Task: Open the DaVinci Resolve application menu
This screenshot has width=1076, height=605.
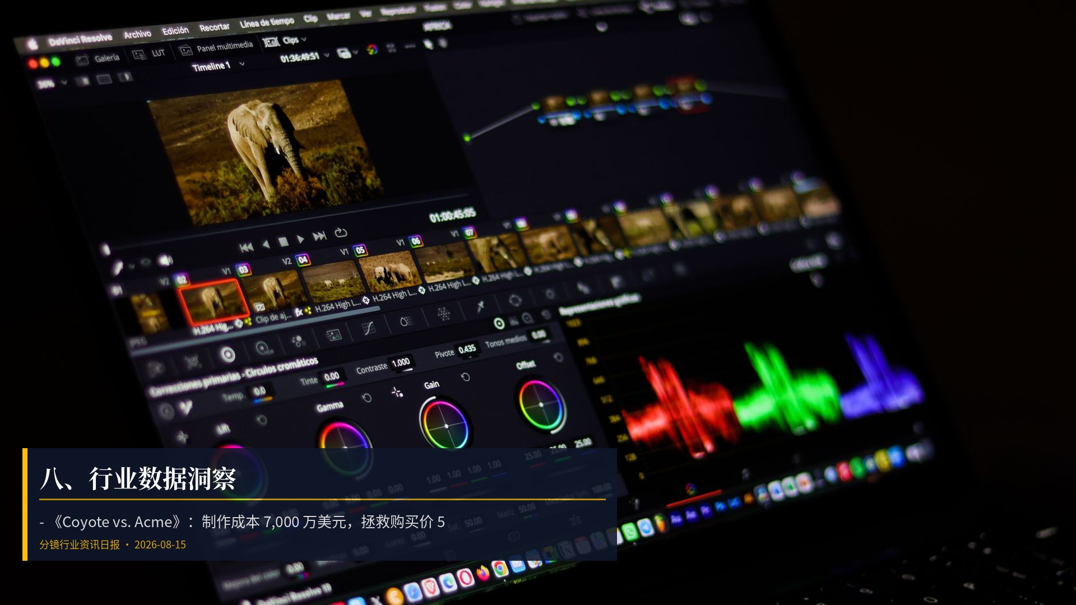Action: [80, 39]
